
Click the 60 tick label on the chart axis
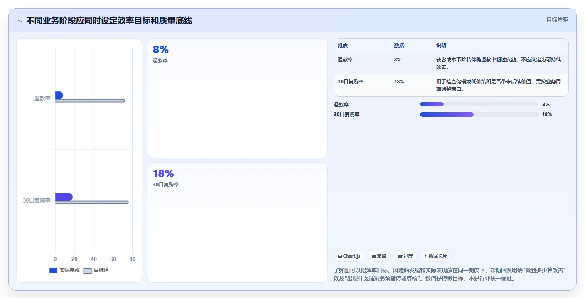coord(113,259)
